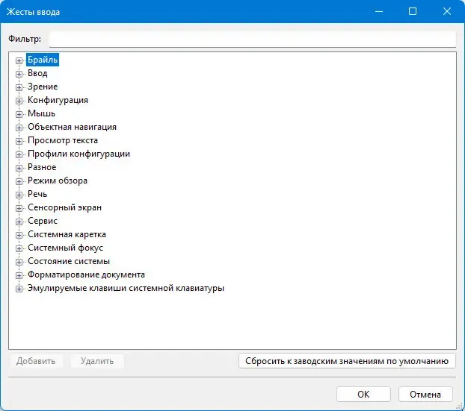Expand the Системный фокус category
The height and width of the screenshot is (411, 465).
[x=19, y=248]
